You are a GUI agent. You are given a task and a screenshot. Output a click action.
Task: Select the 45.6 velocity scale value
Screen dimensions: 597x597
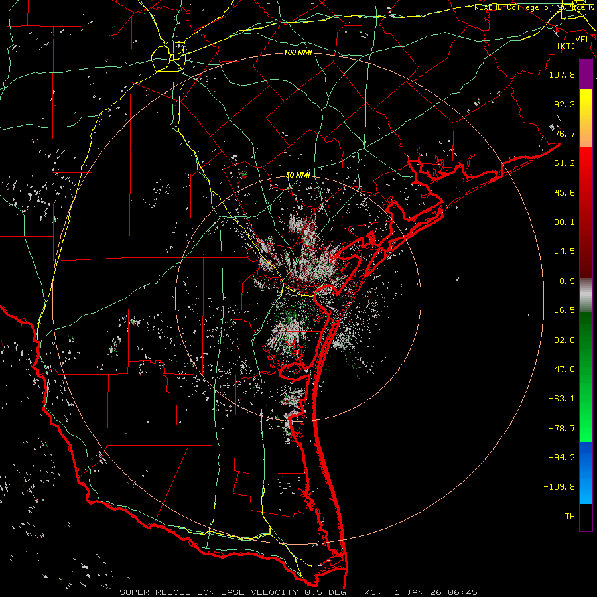pos(564,192)
